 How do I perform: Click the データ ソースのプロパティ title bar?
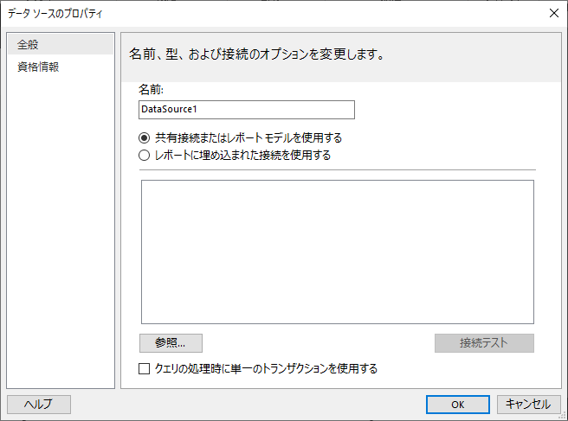[x=260, y=12]
